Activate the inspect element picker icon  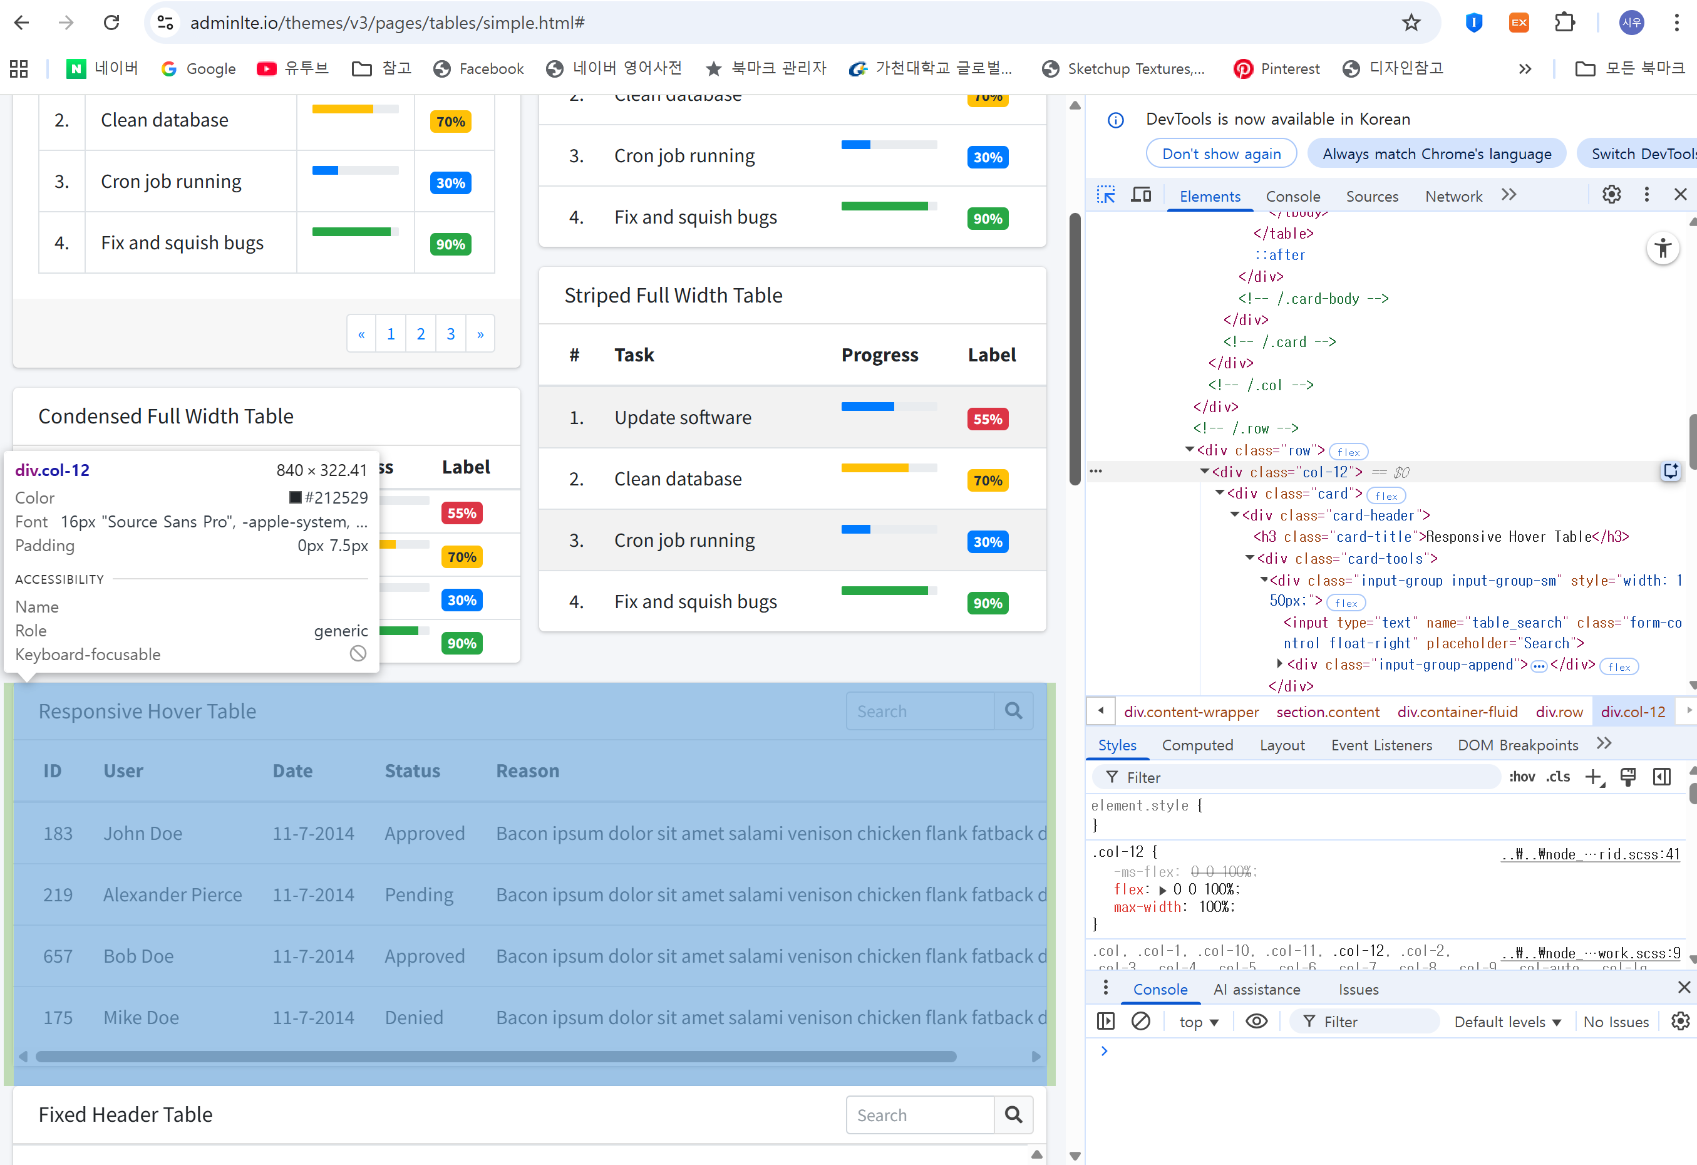pos(1105,195)
